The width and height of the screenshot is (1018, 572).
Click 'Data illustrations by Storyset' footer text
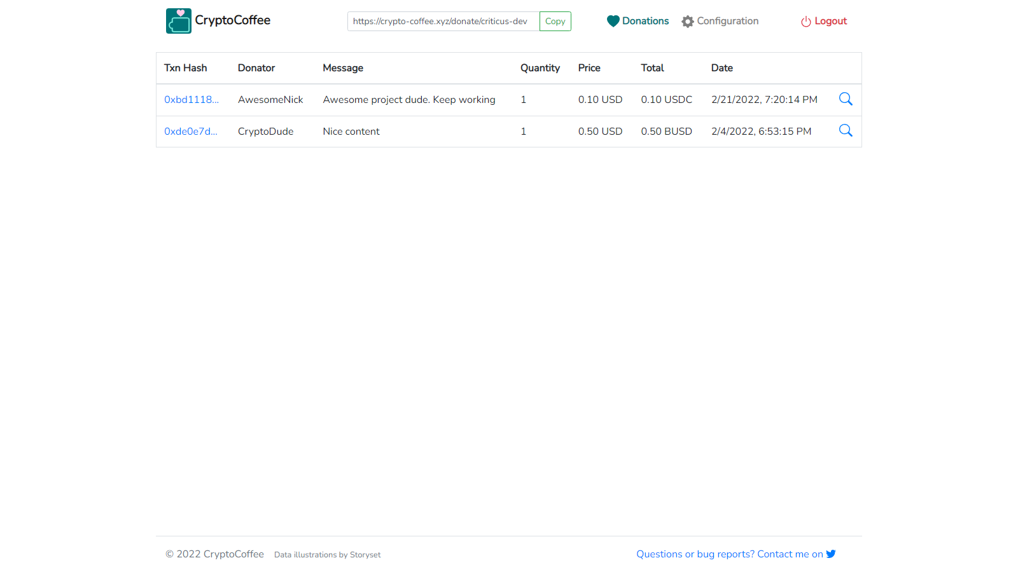[328, 555]
